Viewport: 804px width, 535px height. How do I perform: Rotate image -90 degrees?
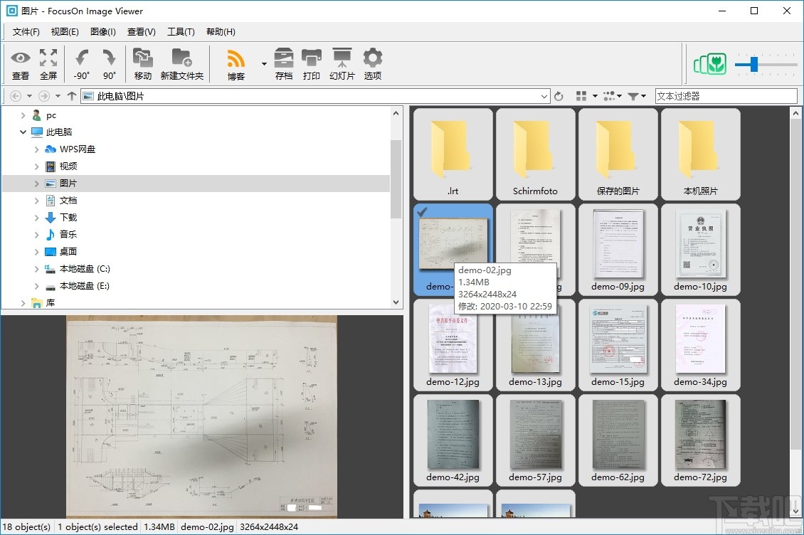pos(81,63)
